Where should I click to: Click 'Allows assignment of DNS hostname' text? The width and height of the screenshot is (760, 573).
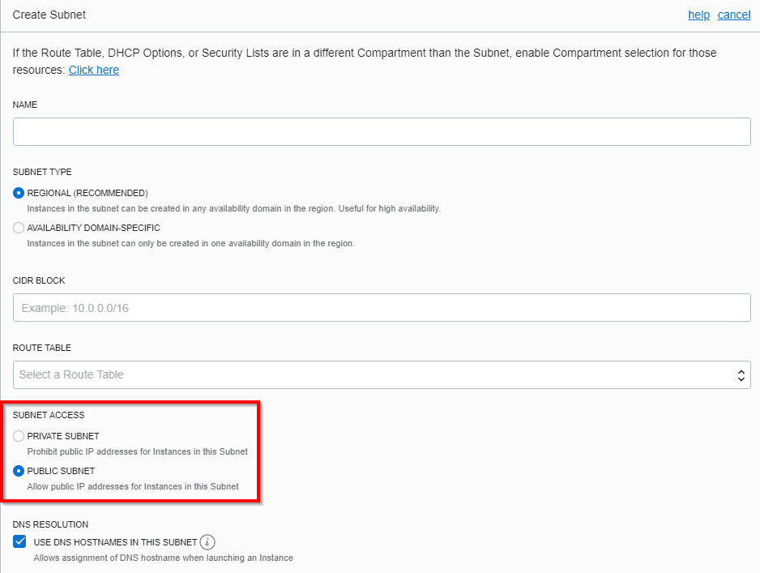click(164, 558)
